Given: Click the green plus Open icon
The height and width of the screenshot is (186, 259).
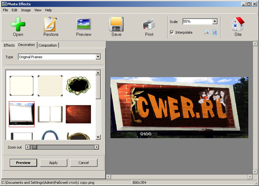Looking at the screenshot, I should [18, 24].
